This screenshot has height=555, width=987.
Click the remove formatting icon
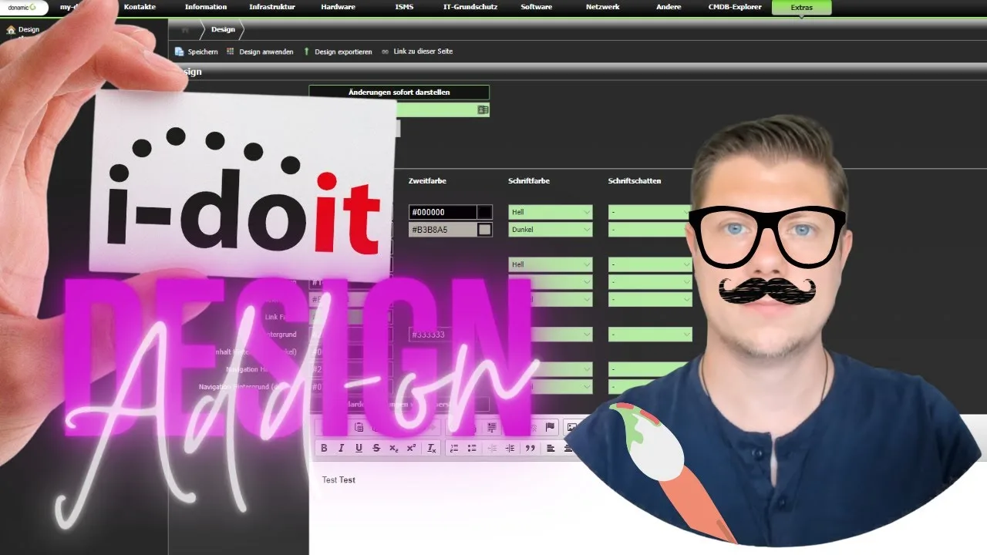432,448
